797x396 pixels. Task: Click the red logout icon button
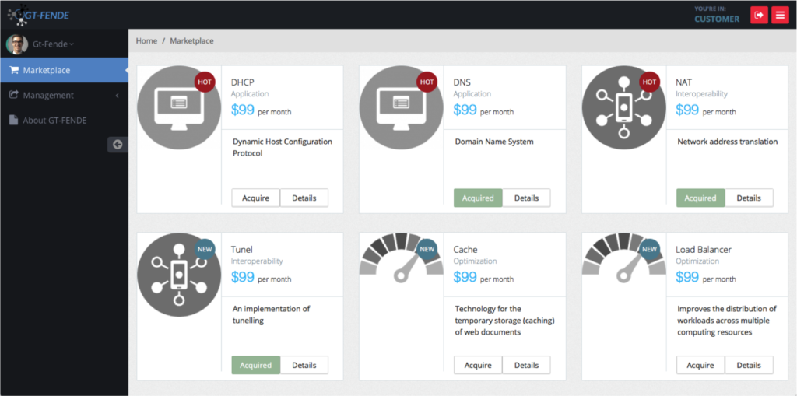click(x=758, y=15)
